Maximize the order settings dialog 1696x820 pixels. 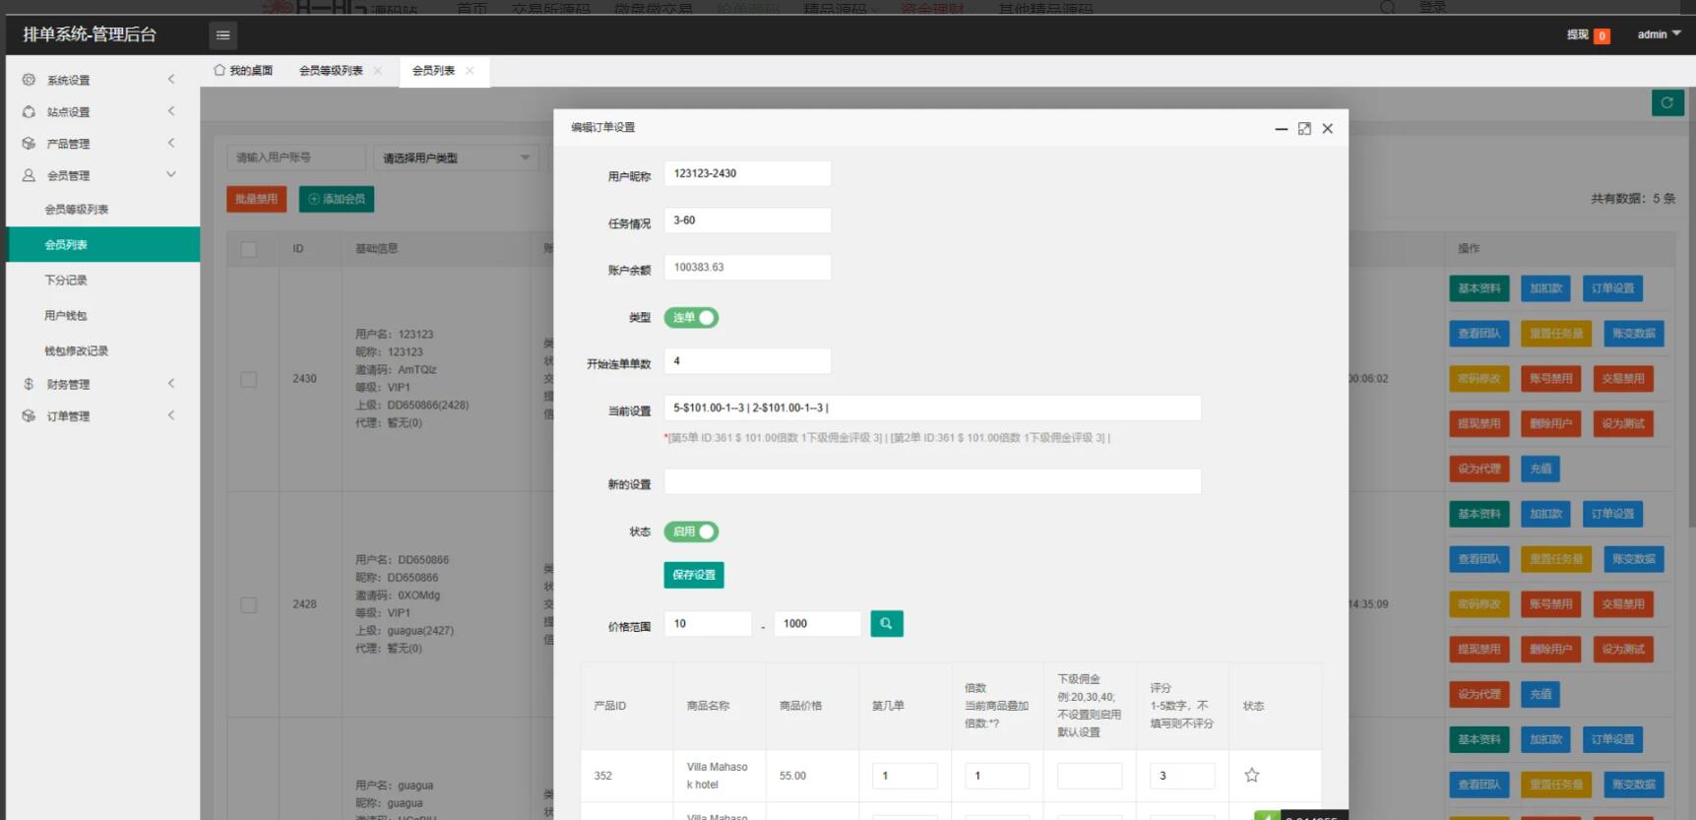[1304, 129]
